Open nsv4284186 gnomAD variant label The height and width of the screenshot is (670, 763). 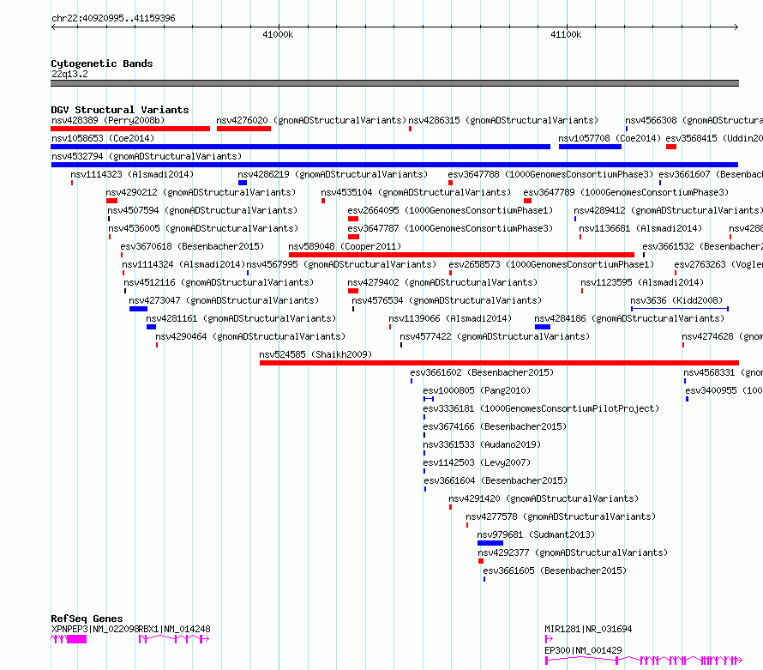(x=629, y=318)
